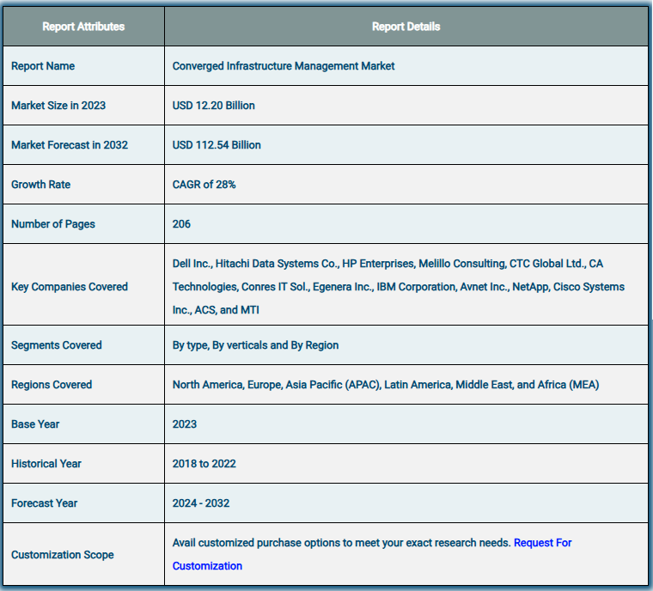The width and height of the screenshot is (653, 591).
Task: Select Converged Infrastructure Management Market text
Action: tap(284, 66)
